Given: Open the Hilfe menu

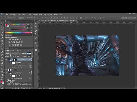Looking at the screenshot, I should click(61, 14).
